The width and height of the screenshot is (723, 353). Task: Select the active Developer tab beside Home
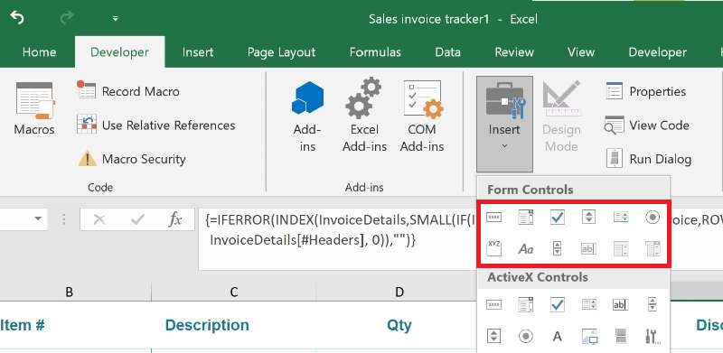[119, 52]
